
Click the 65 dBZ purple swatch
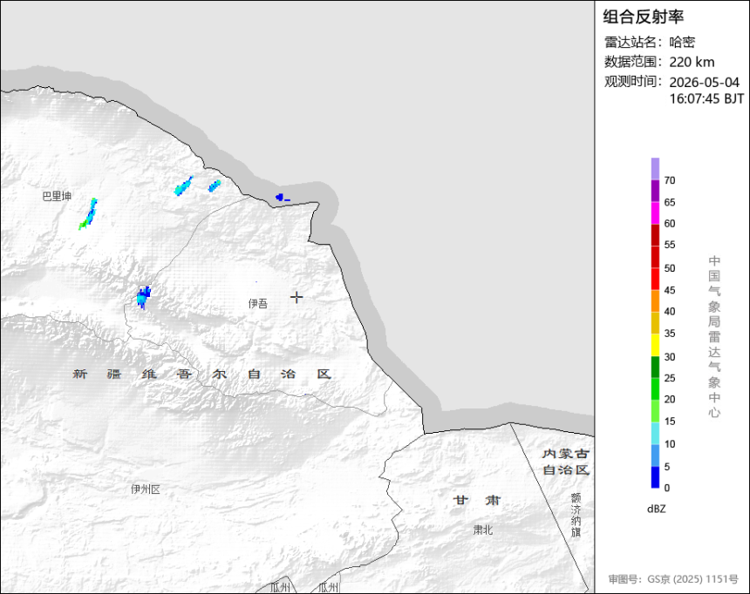pos(655,191)
